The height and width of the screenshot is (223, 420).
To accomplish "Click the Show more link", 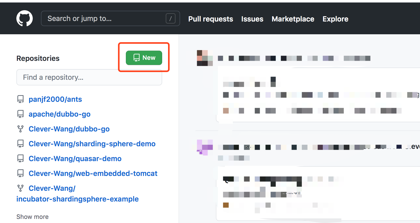I will [32, 217].
